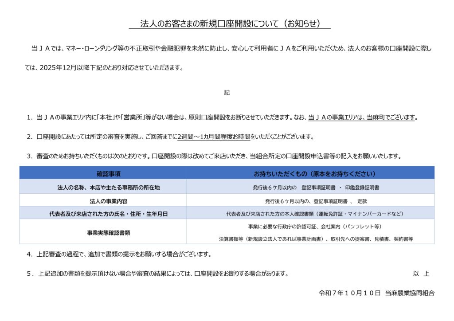Viewport: 454px width, 321px height.
Task: Click underlined text mentioning 当麻町
Action: click(362, 117)
